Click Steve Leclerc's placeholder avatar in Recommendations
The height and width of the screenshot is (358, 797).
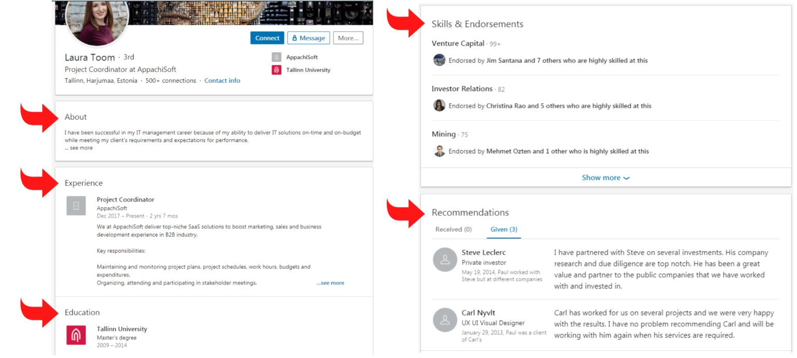pos(445,260)
